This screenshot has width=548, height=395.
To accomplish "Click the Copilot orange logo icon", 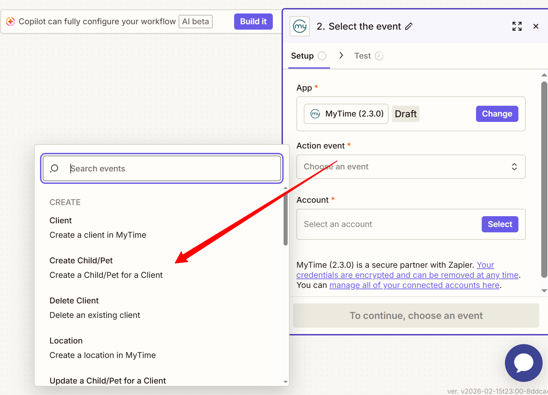I will click(10, 22).
